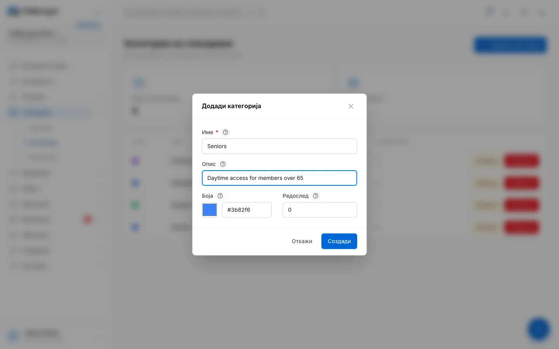Close the Додади категорија dialog with the X

coord(351,106)
